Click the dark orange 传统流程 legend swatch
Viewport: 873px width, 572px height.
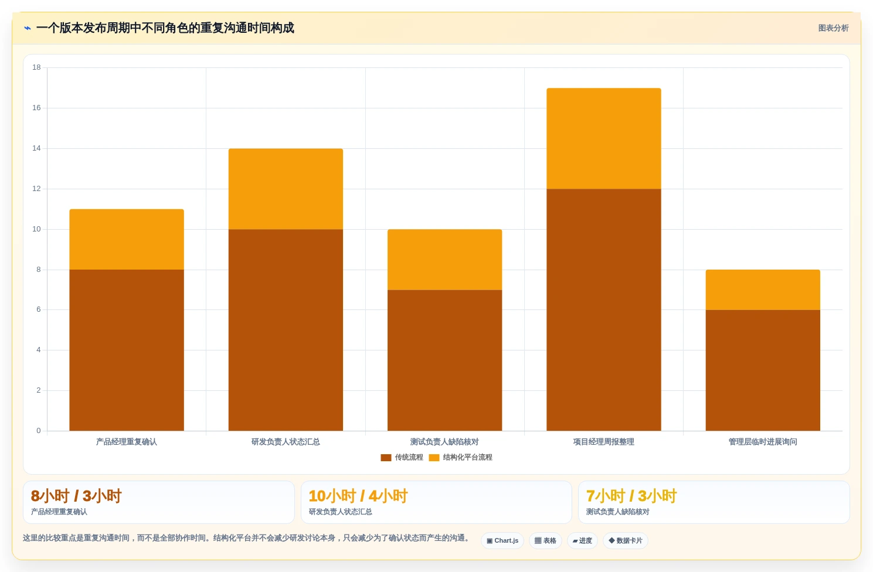(x=386, y=458)
